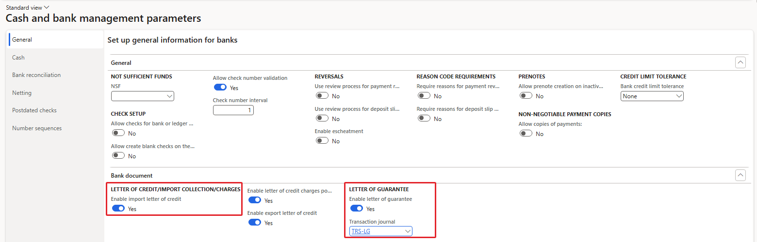Screen dimensions: 757x242
Task: Open the Transaction journal dropdown arrow
Action: pos(408,231)
